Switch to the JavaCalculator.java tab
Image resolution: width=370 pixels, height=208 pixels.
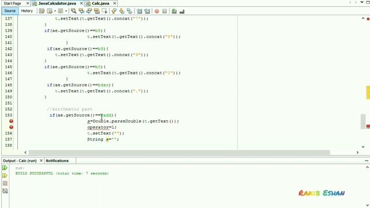point(57,3)
